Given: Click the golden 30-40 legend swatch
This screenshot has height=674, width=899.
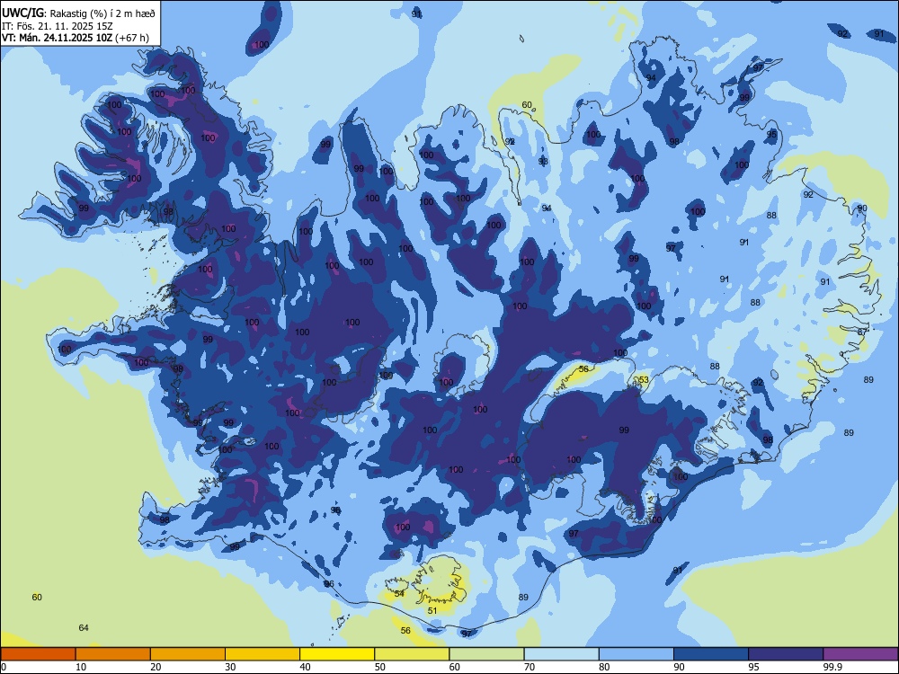Looking at the screenshot, I should pyautogui.click(x=263, y=654).
